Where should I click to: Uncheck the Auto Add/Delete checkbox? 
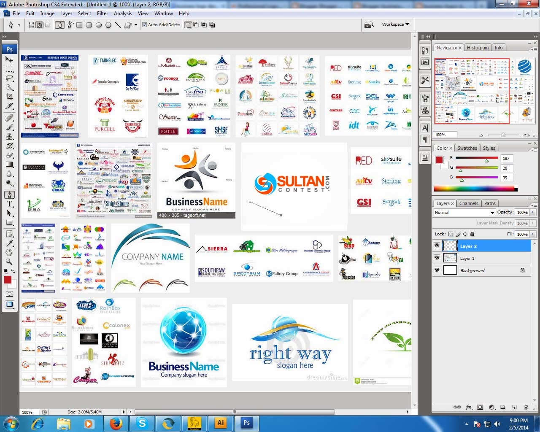coord(144,25)
